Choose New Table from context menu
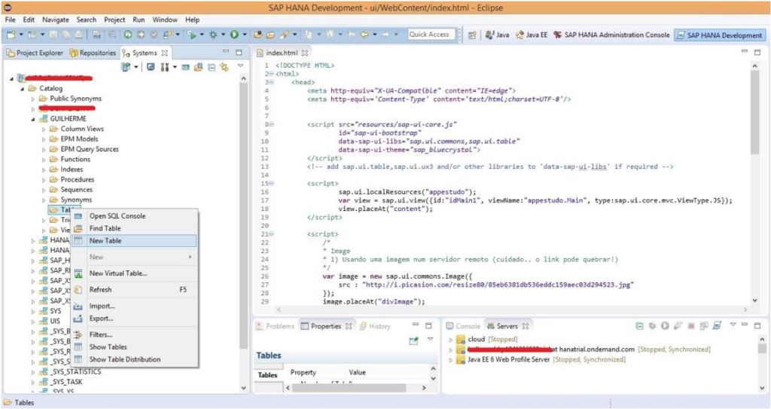The width and height of the screenshot is (771, 409). coord(105,240)
